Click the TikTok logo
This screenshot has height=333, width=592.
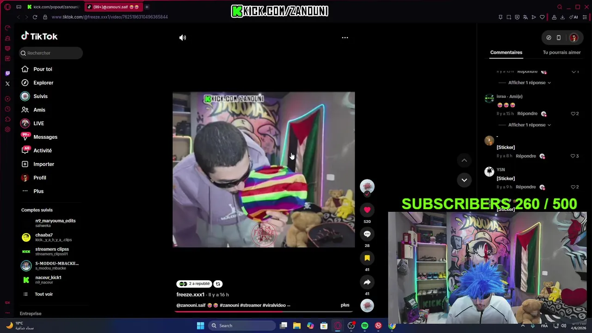click(39, 36)
